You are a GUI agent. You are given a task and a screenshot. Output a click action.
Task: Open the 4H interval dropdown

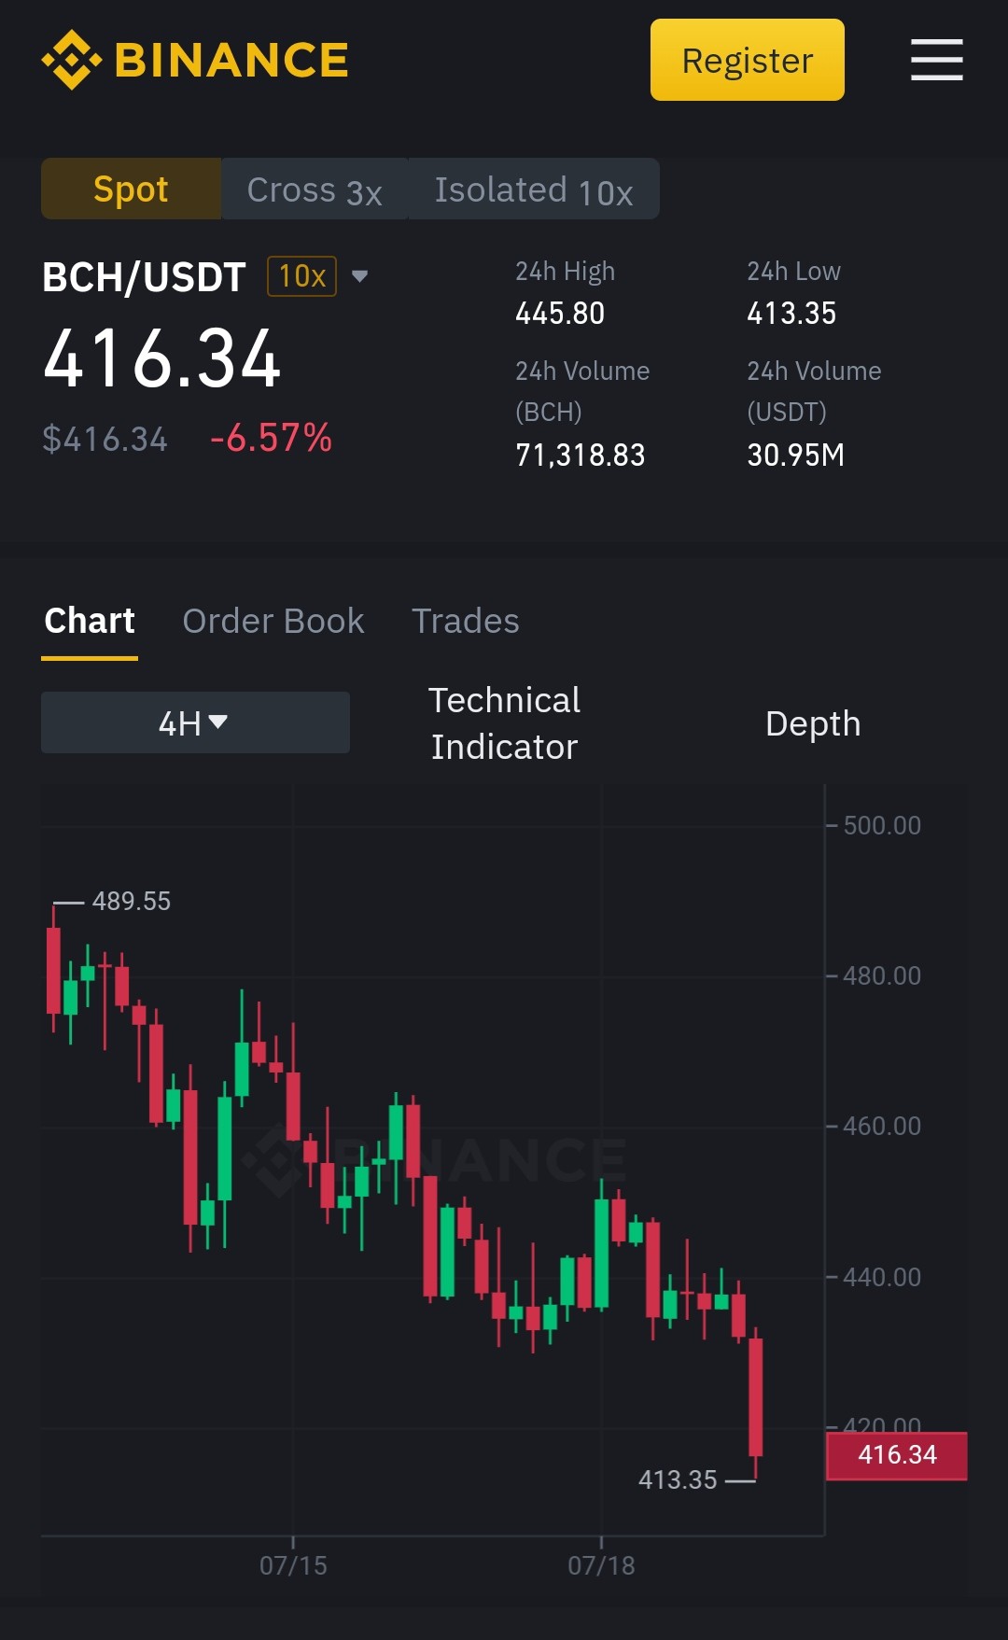pyautogui.click(x=195, y=722)
